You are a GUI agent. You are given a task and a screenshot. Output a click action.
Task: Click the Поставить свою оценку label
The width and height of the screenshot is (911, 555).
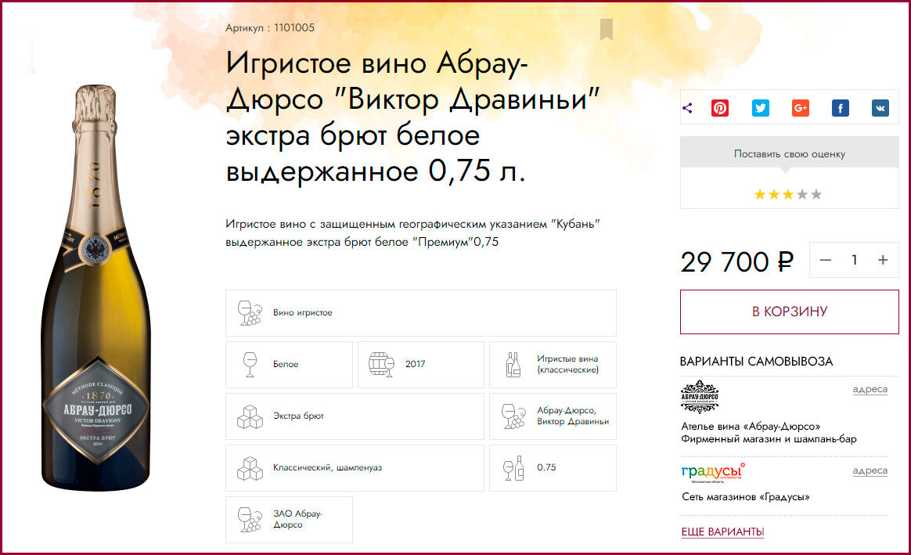click(790, 154)
